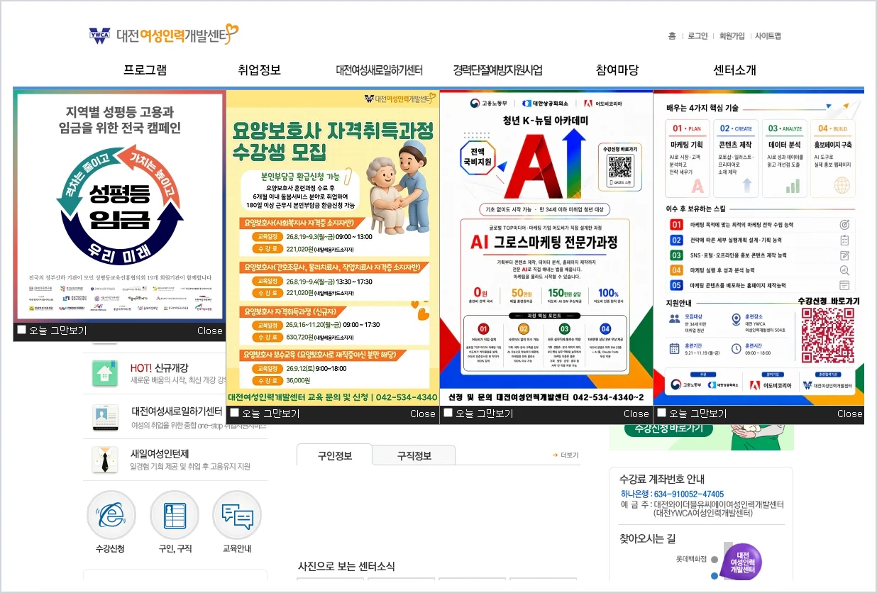Click the 롯데백화점 map label
Viewport: 877px width, 593px height.
pos(692,559)
